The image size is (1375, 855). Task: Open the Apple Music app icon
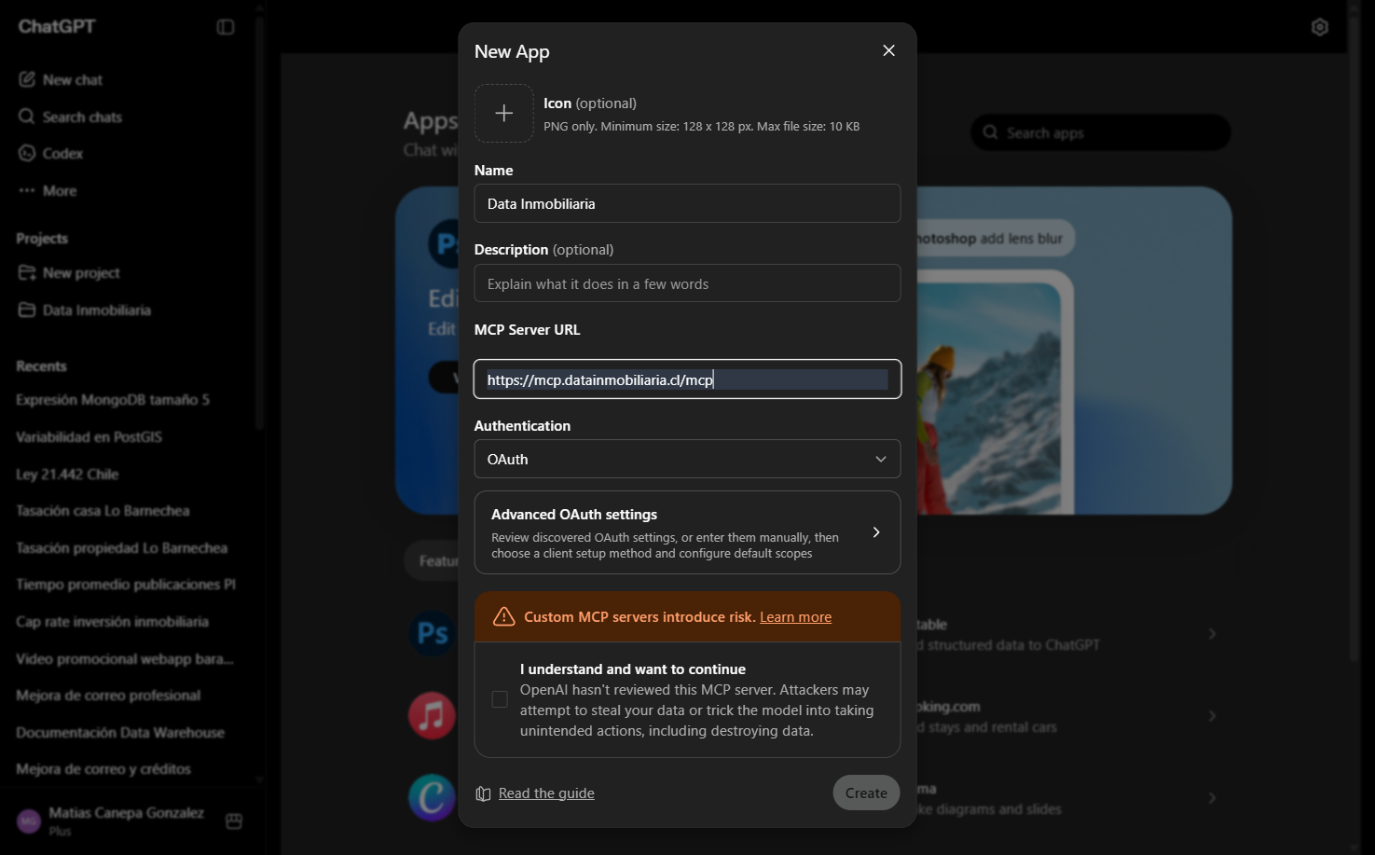tap(432, 715)
